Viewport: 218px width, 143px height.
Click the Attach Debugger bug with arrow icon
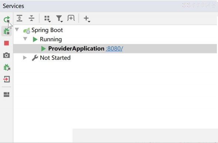(7, 67)
